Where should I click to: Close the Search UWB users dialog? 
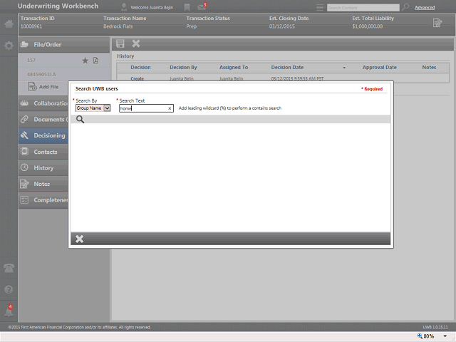[x=79, y=239]
